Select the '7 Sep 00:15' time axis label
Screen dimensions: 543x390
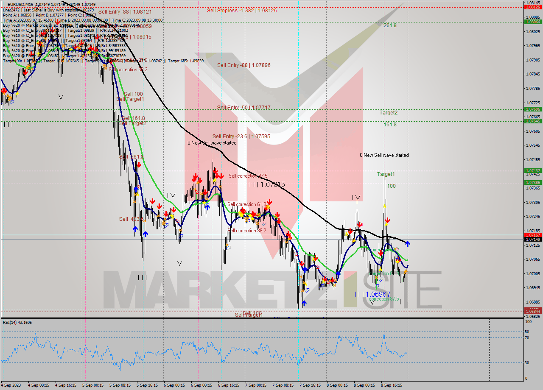click(x=256, y=385)
